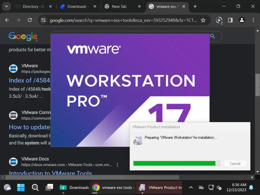This screenshot has height=195, width=260.
Task: Click the google.com search URL field
Action: coord(123,20)
